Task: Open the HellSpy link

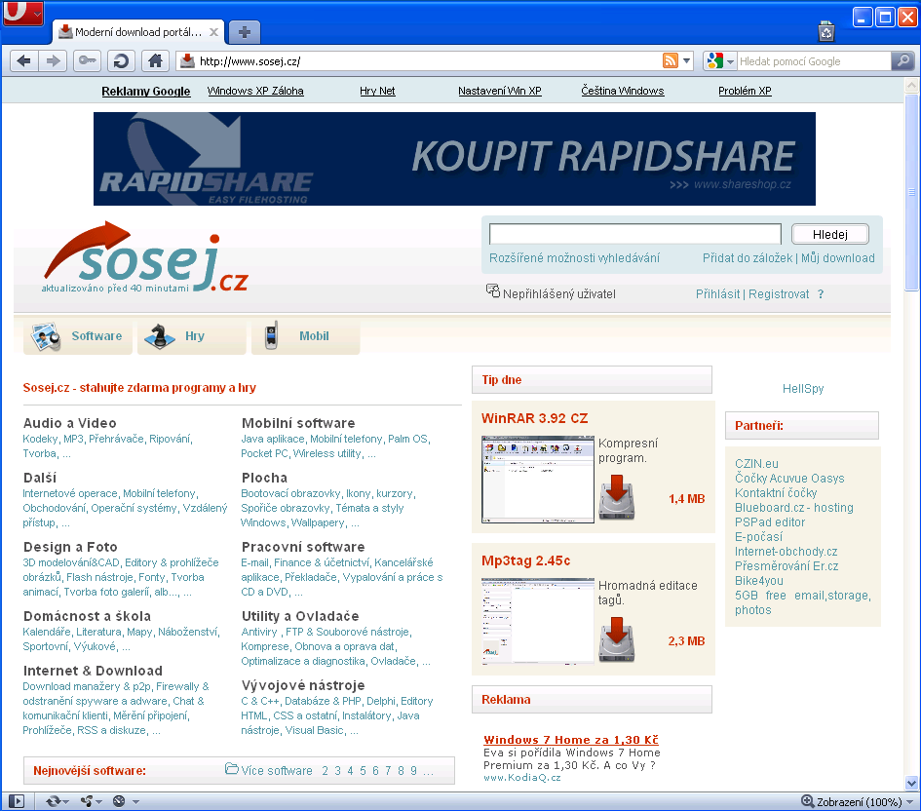Action: pyautogui.click(x=803, y=389)
